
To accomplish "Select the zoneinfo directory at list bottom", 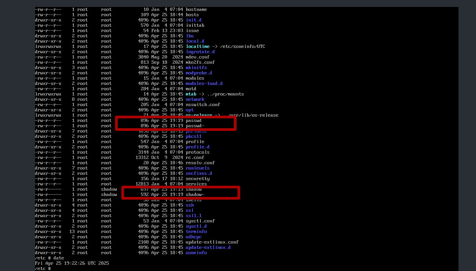I will pyautogui.click(x=196, y=253).
